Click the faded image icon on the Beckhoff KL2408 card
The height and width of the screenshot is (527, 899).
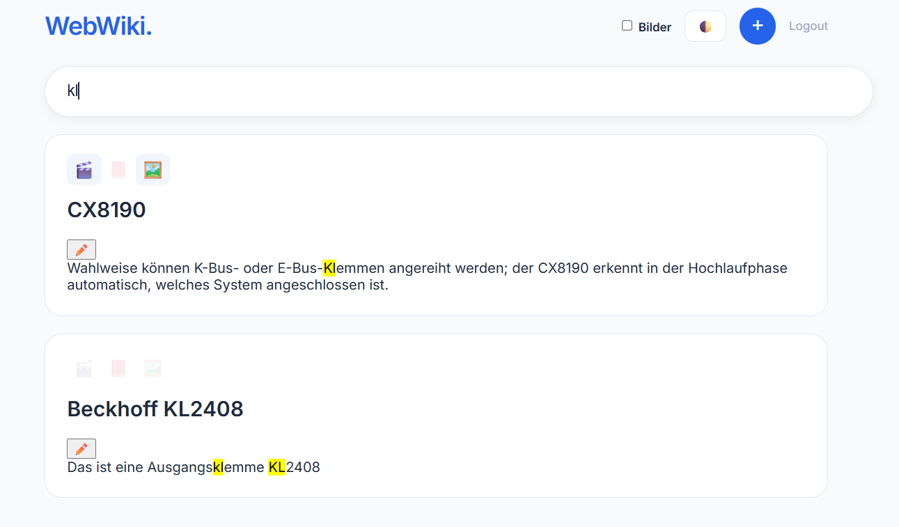click(153, 368)
